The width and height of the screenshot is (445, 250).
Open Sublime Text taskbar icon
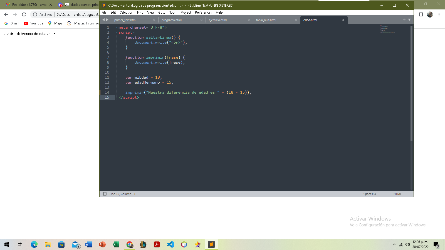tap(211, 244)
